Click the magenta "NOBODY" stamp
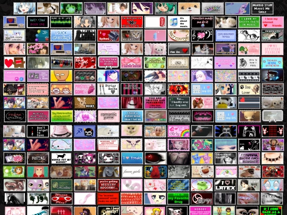 tap(200, 211)
